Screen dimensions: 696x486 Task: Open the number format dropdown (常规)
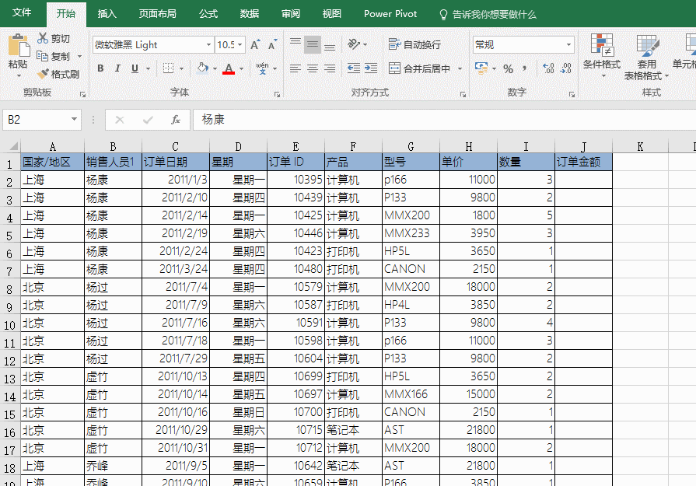(x=568, y=45)
